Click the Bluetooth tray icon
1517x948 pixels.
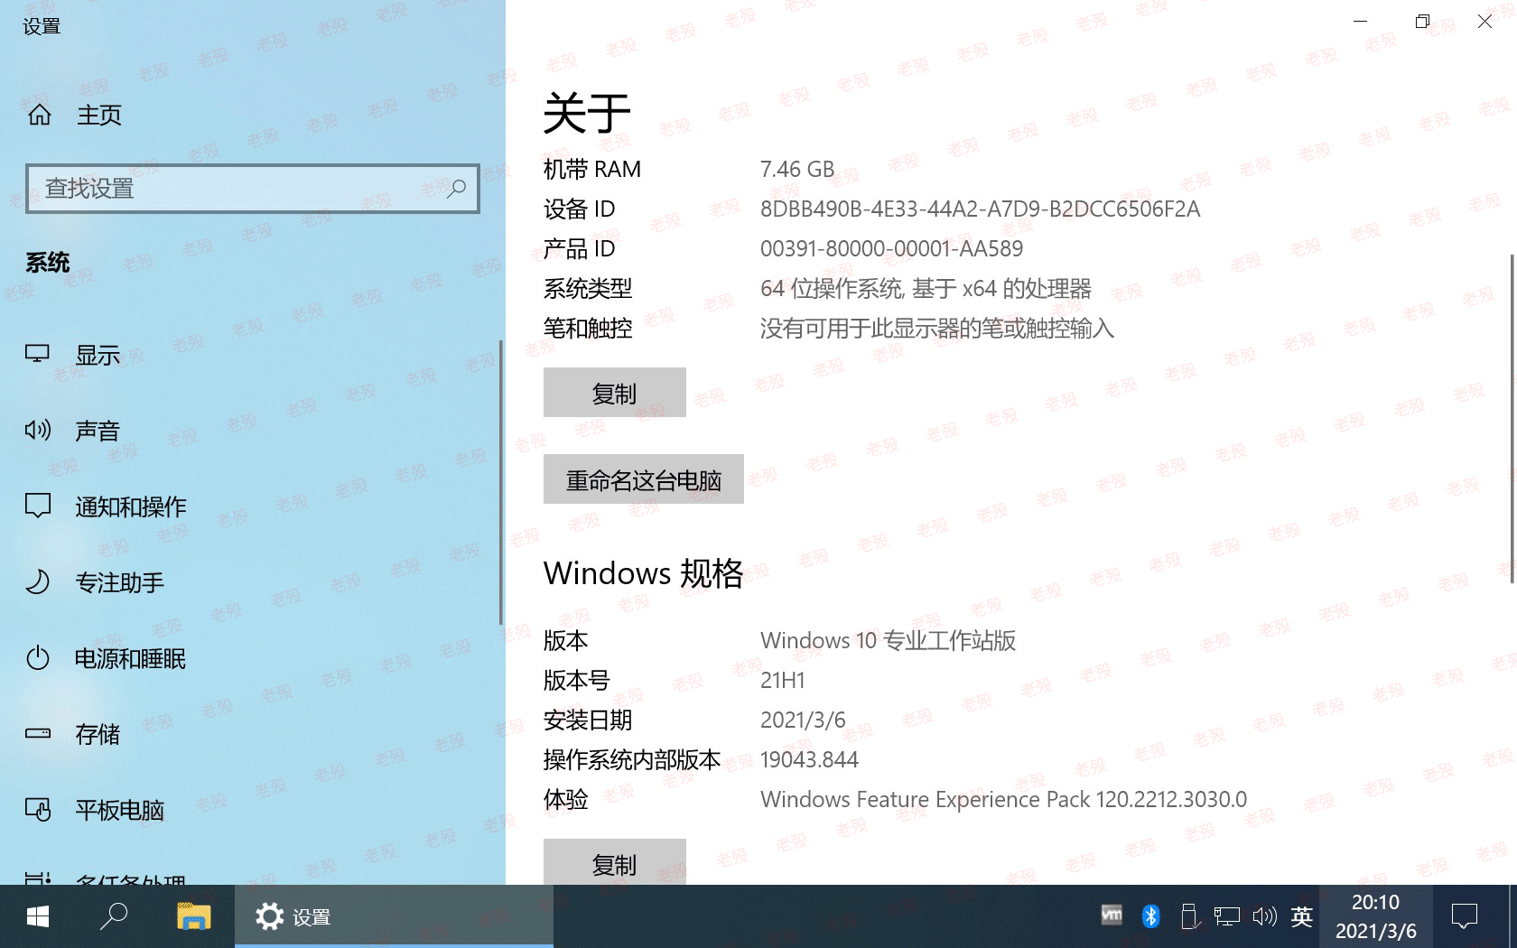tap(1150, 916)
